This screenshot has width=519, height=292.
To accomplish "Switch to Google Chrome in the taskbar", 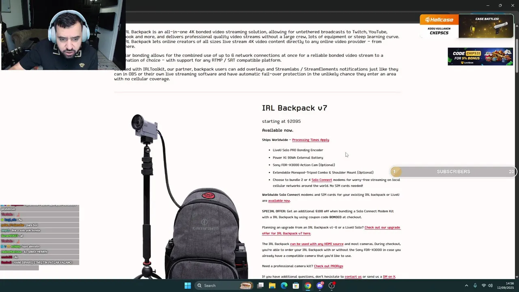I will pyautogui.click(x=308, y=286).
